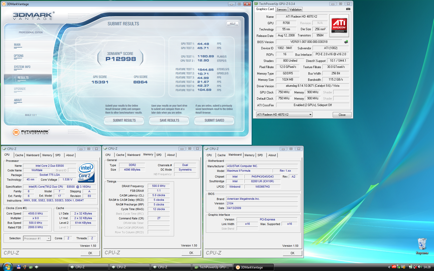This screenshot has width=434, height=271.
Task: Click the CPU-Z diamond quick launch icon
Action: [x=37, y=267]
